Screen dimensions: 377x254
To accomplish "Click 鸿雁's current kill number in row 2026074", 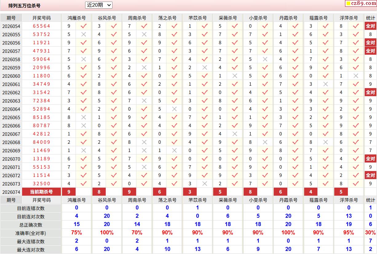I will pyautogui.click(x=69, y=192).
